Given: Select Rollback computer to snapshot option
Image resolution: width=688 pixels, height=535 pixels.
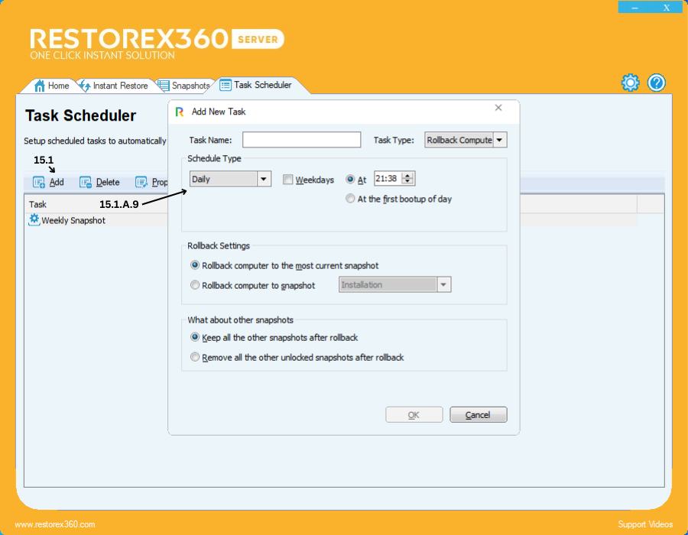Looking at the screenshot, I should tap(195, 285).
